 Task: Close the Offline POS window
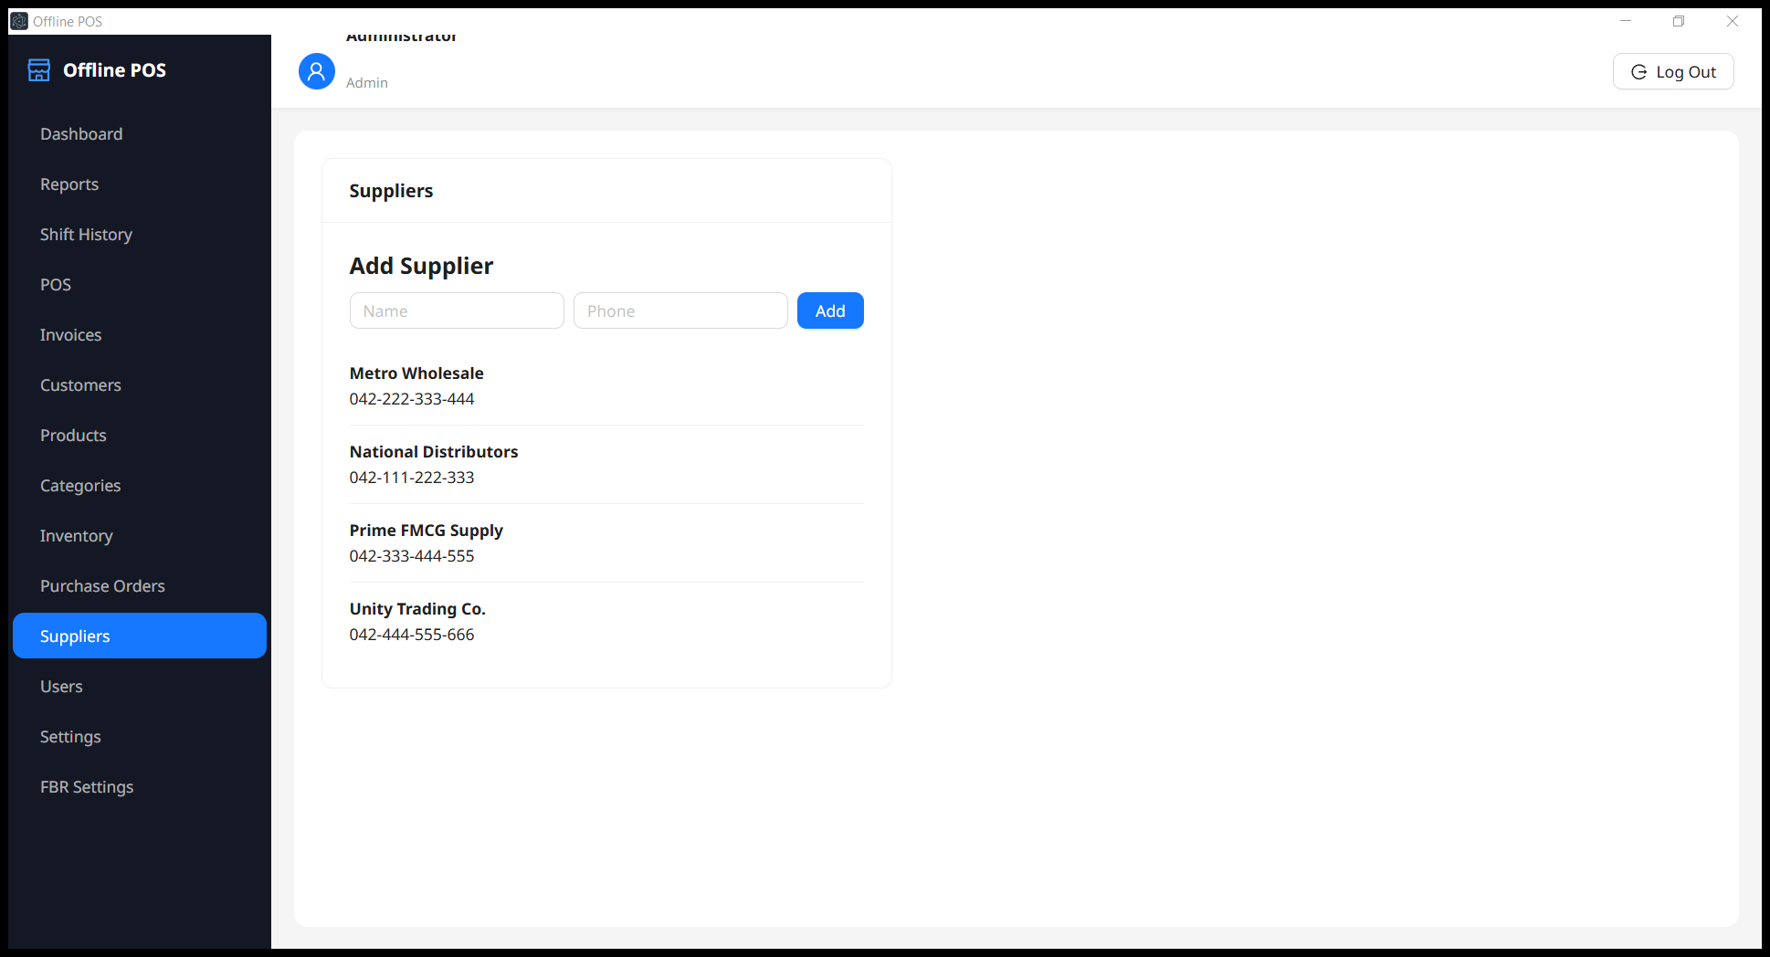click(x=1733, y=21)
